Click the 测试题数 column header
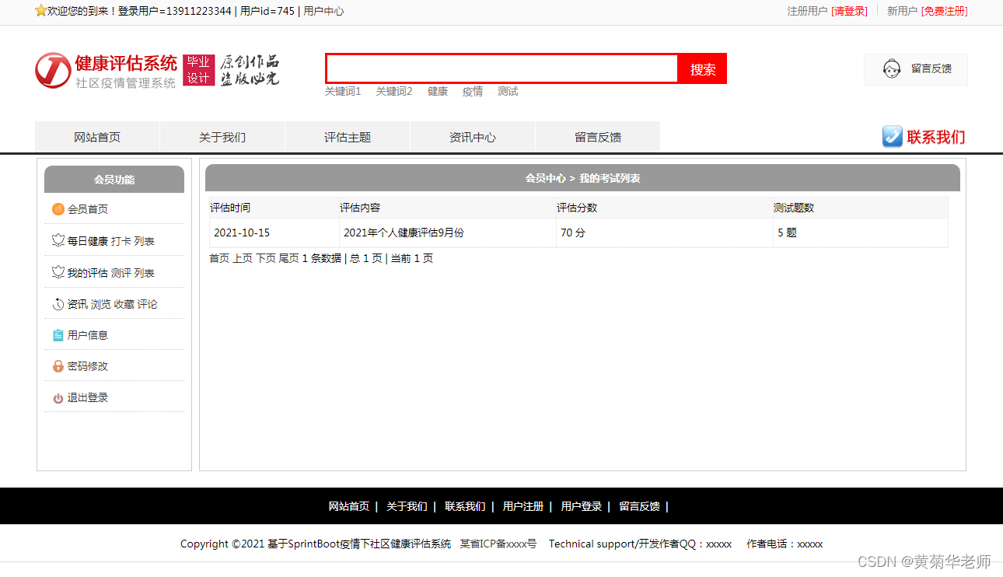Viewport: 1003px width, 577px height. 794,208
